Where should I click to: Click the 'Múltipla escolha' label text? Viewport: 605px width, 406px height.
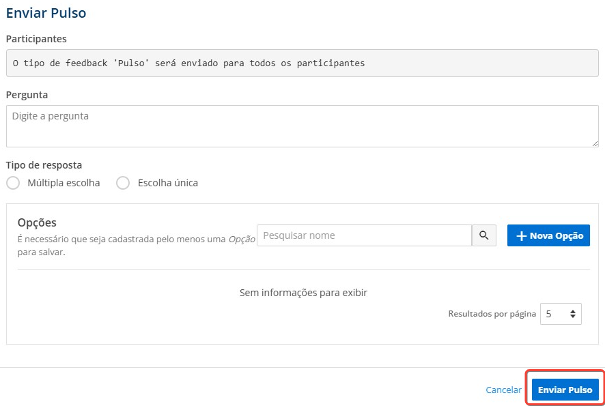(x=64, y=183)
